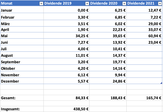Select cell with value 4,20 €
The width and height of the screenshot is (163, 112).
click(x=66, y=68)
